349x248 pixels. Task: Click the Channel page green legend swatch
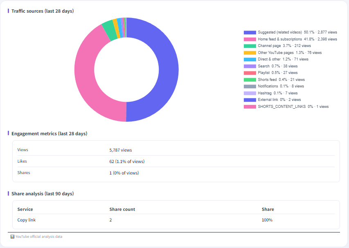[250, 46]
